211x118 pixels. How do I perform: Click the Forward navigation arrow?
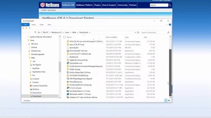point(29,32)
